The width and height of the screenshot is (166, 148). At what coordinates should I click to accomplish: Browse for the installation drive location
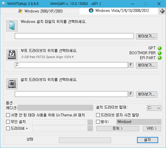[x=147, y=94]
